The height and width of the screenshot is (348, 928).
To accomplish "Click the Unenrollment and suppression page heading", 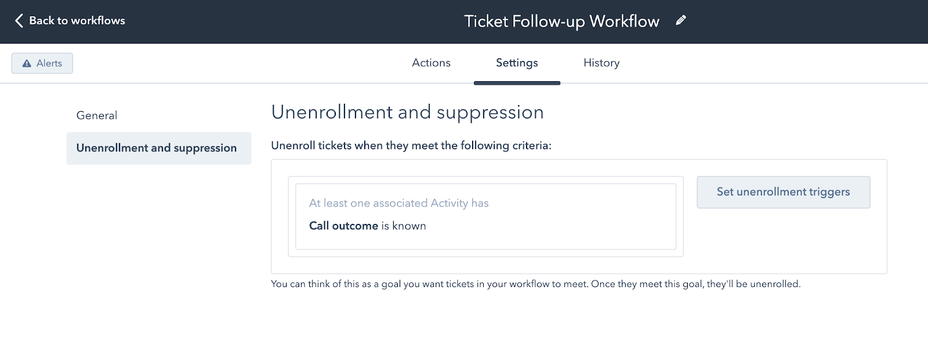I will click(407, 112).
